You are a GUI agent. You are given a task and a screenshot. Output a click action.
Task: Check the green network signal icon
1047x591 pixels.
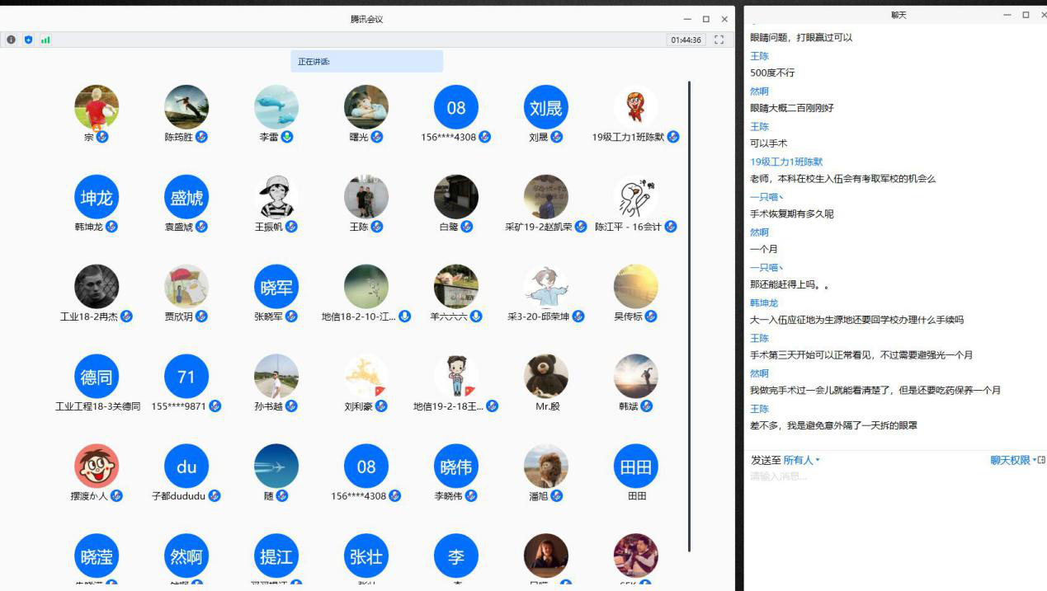coord(45,40)
